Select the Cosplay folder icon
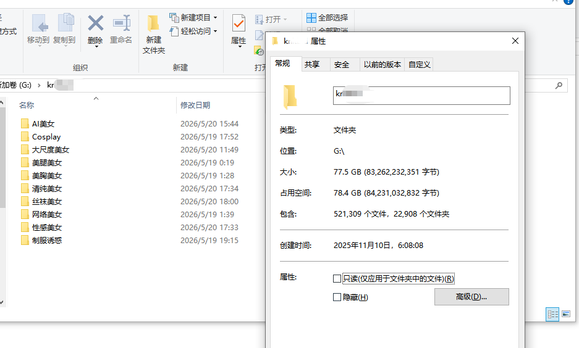 25,136
